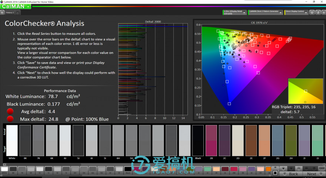Viewport: 326px width, 178px height.
Task: Click the '@ Point: 100% Blue' text
Action: coord(87,119)
